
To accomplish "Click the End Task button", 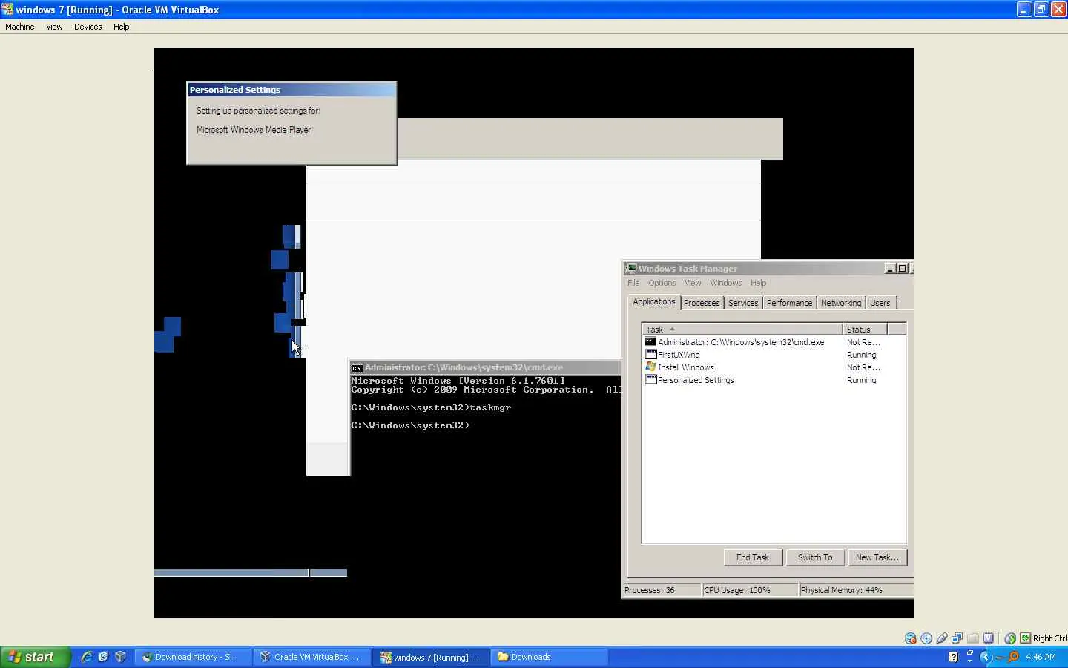I will point(753,557).
